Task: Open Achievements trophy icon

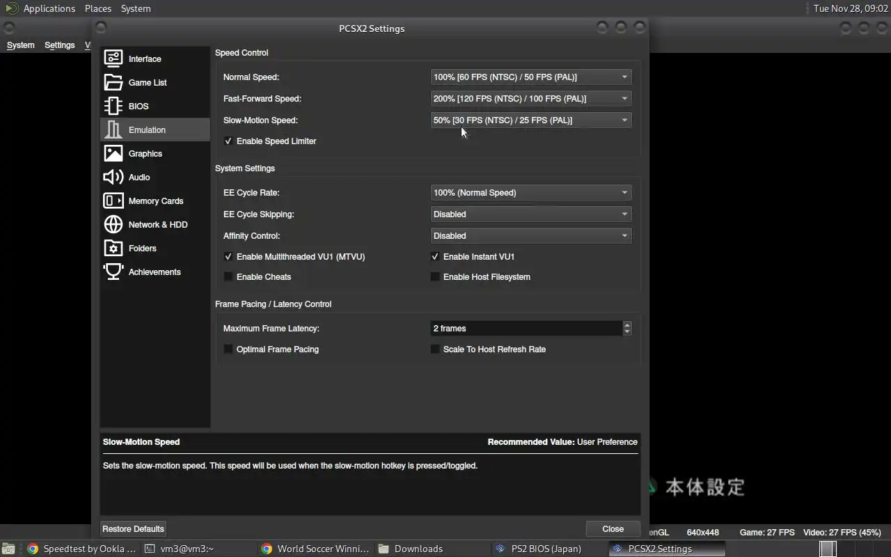Action: tap(113, 272)
